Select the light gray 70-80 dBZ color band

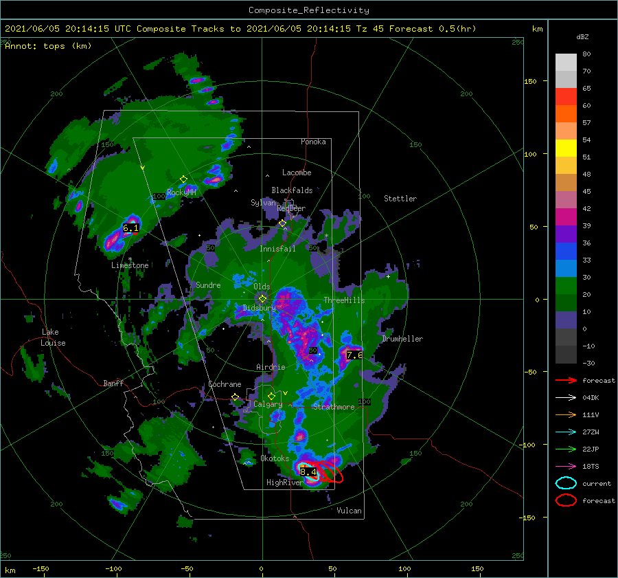tap(566, 63)
